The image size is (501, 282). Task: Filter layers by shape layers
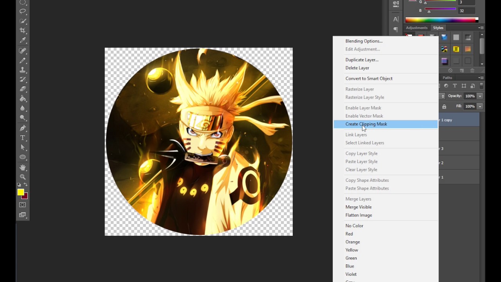464,86
